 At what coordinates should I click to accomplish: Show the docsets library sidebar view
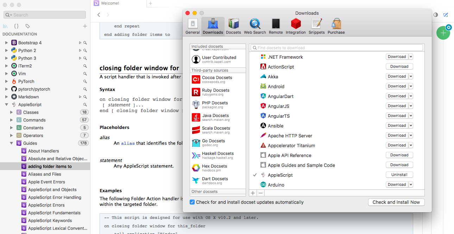point(5,26)
